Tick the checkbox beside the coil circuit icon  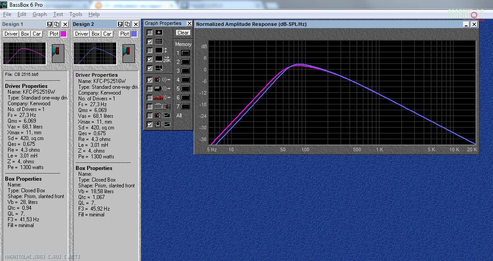[x=150, y=106]
